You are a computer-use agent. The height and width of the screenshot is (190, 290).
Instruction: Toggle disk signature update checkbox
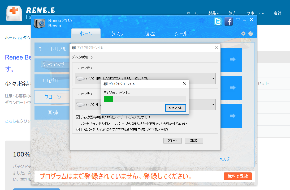78,117
